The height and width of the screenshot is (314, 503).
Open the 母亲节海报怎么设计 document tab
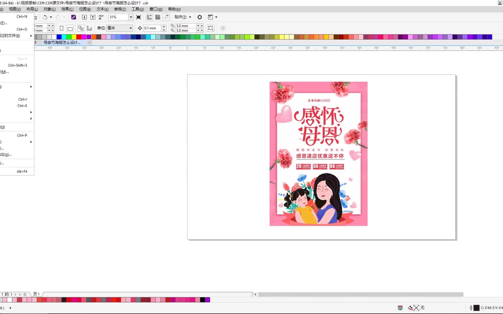[x=62, y=42]
